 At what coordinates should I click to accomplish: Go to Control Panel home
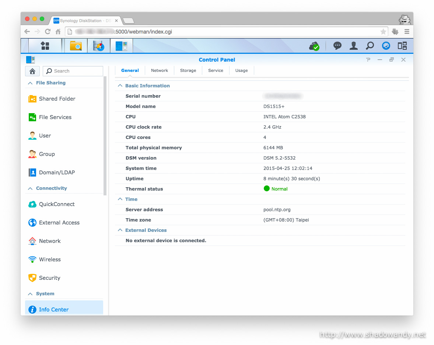pyautogui.click(x=32, y=71)
